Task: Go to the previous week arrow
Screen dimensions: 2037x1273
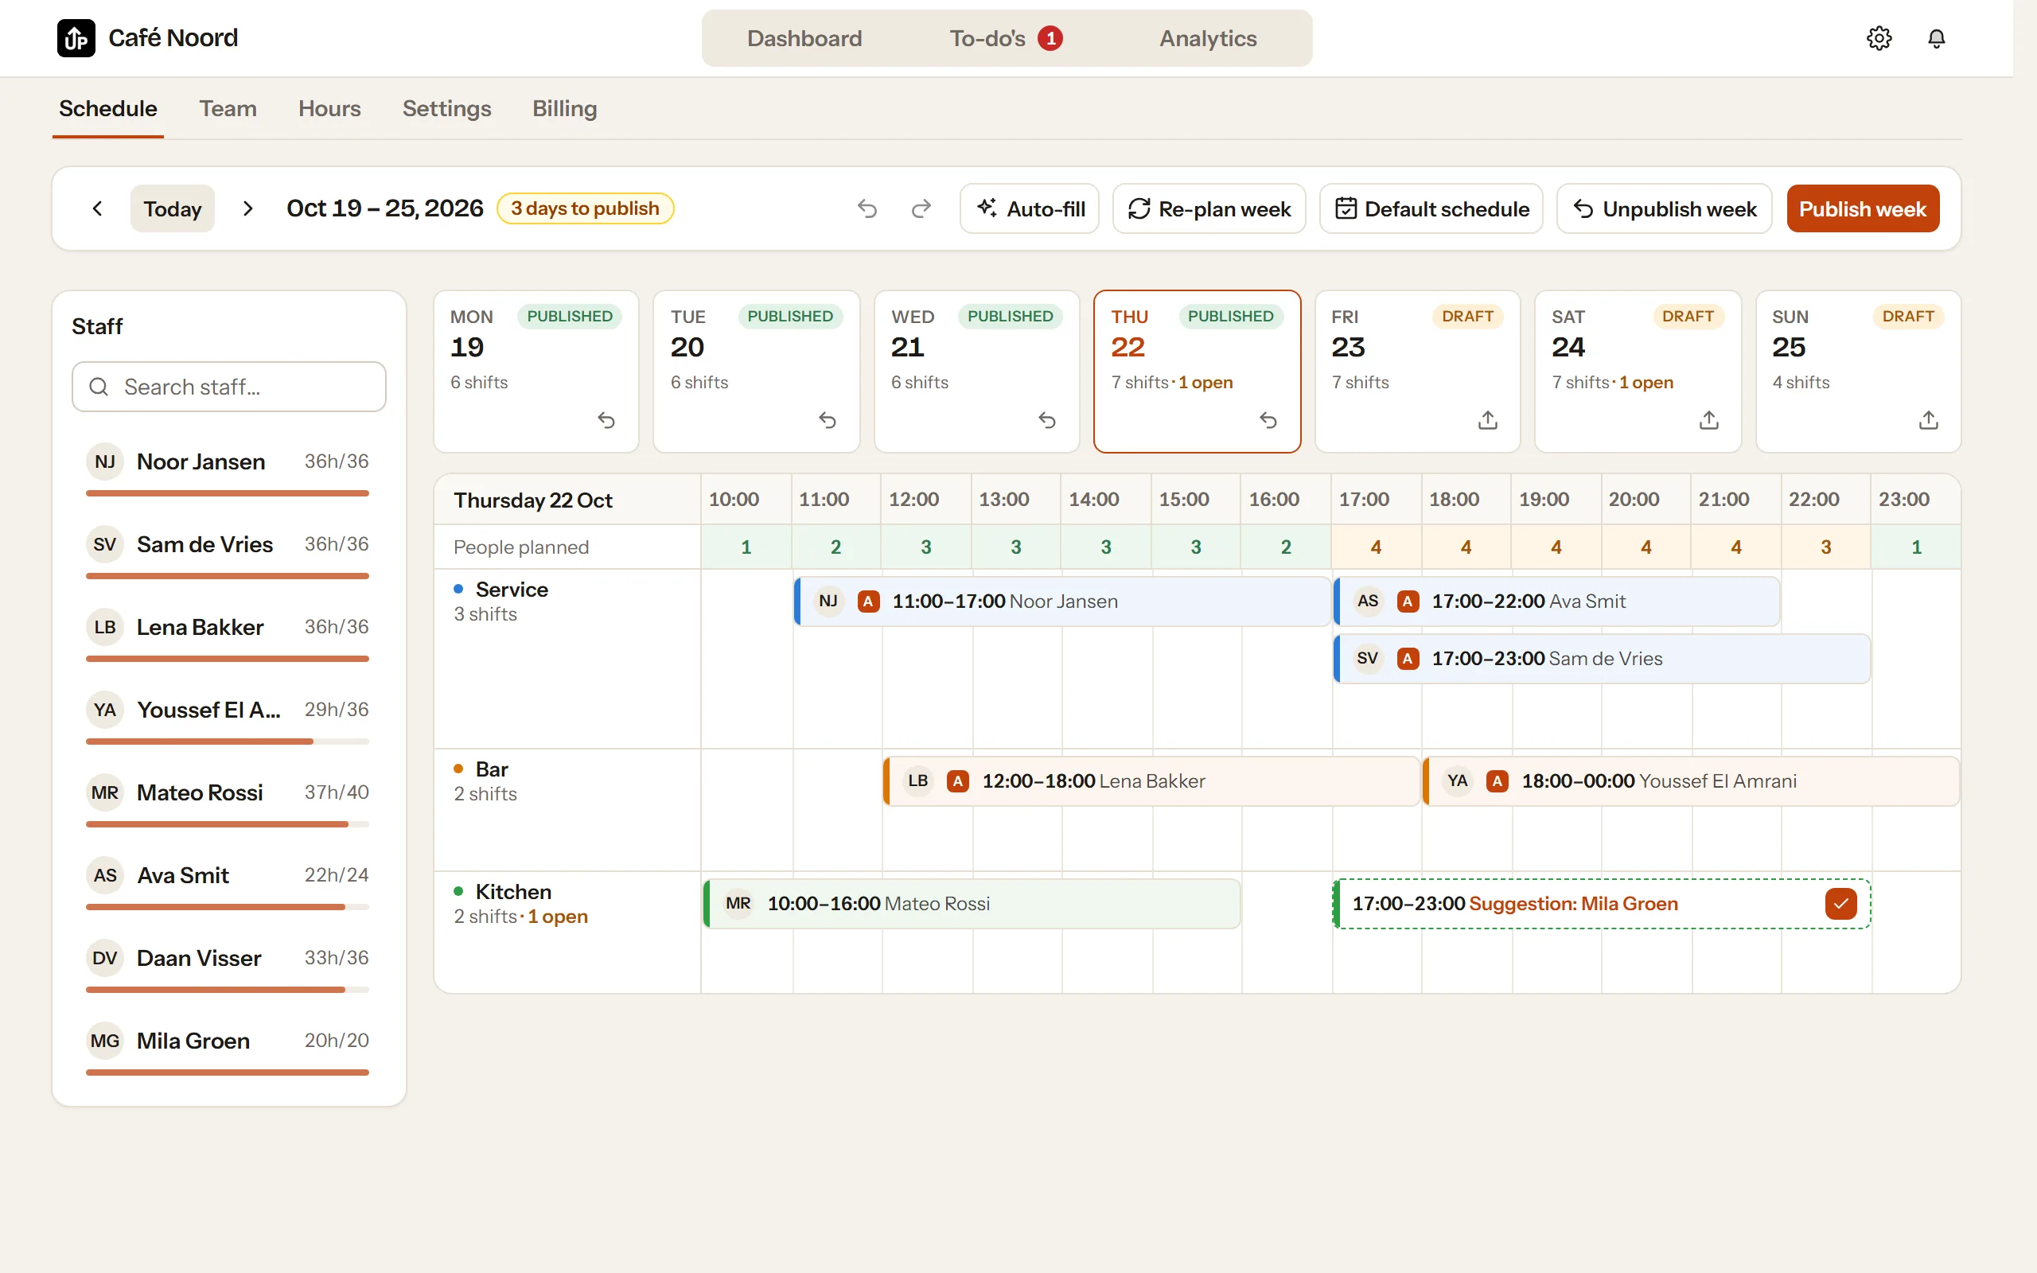Action: (98, 208)
